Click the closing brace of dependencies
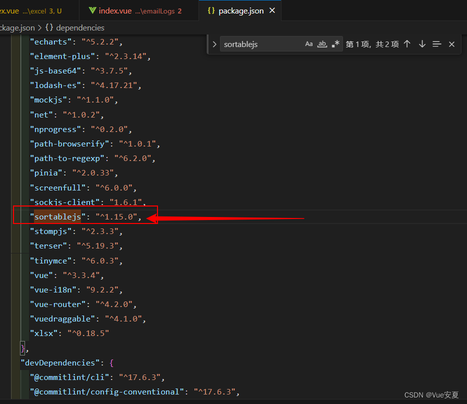 click(x=22, y=348)
